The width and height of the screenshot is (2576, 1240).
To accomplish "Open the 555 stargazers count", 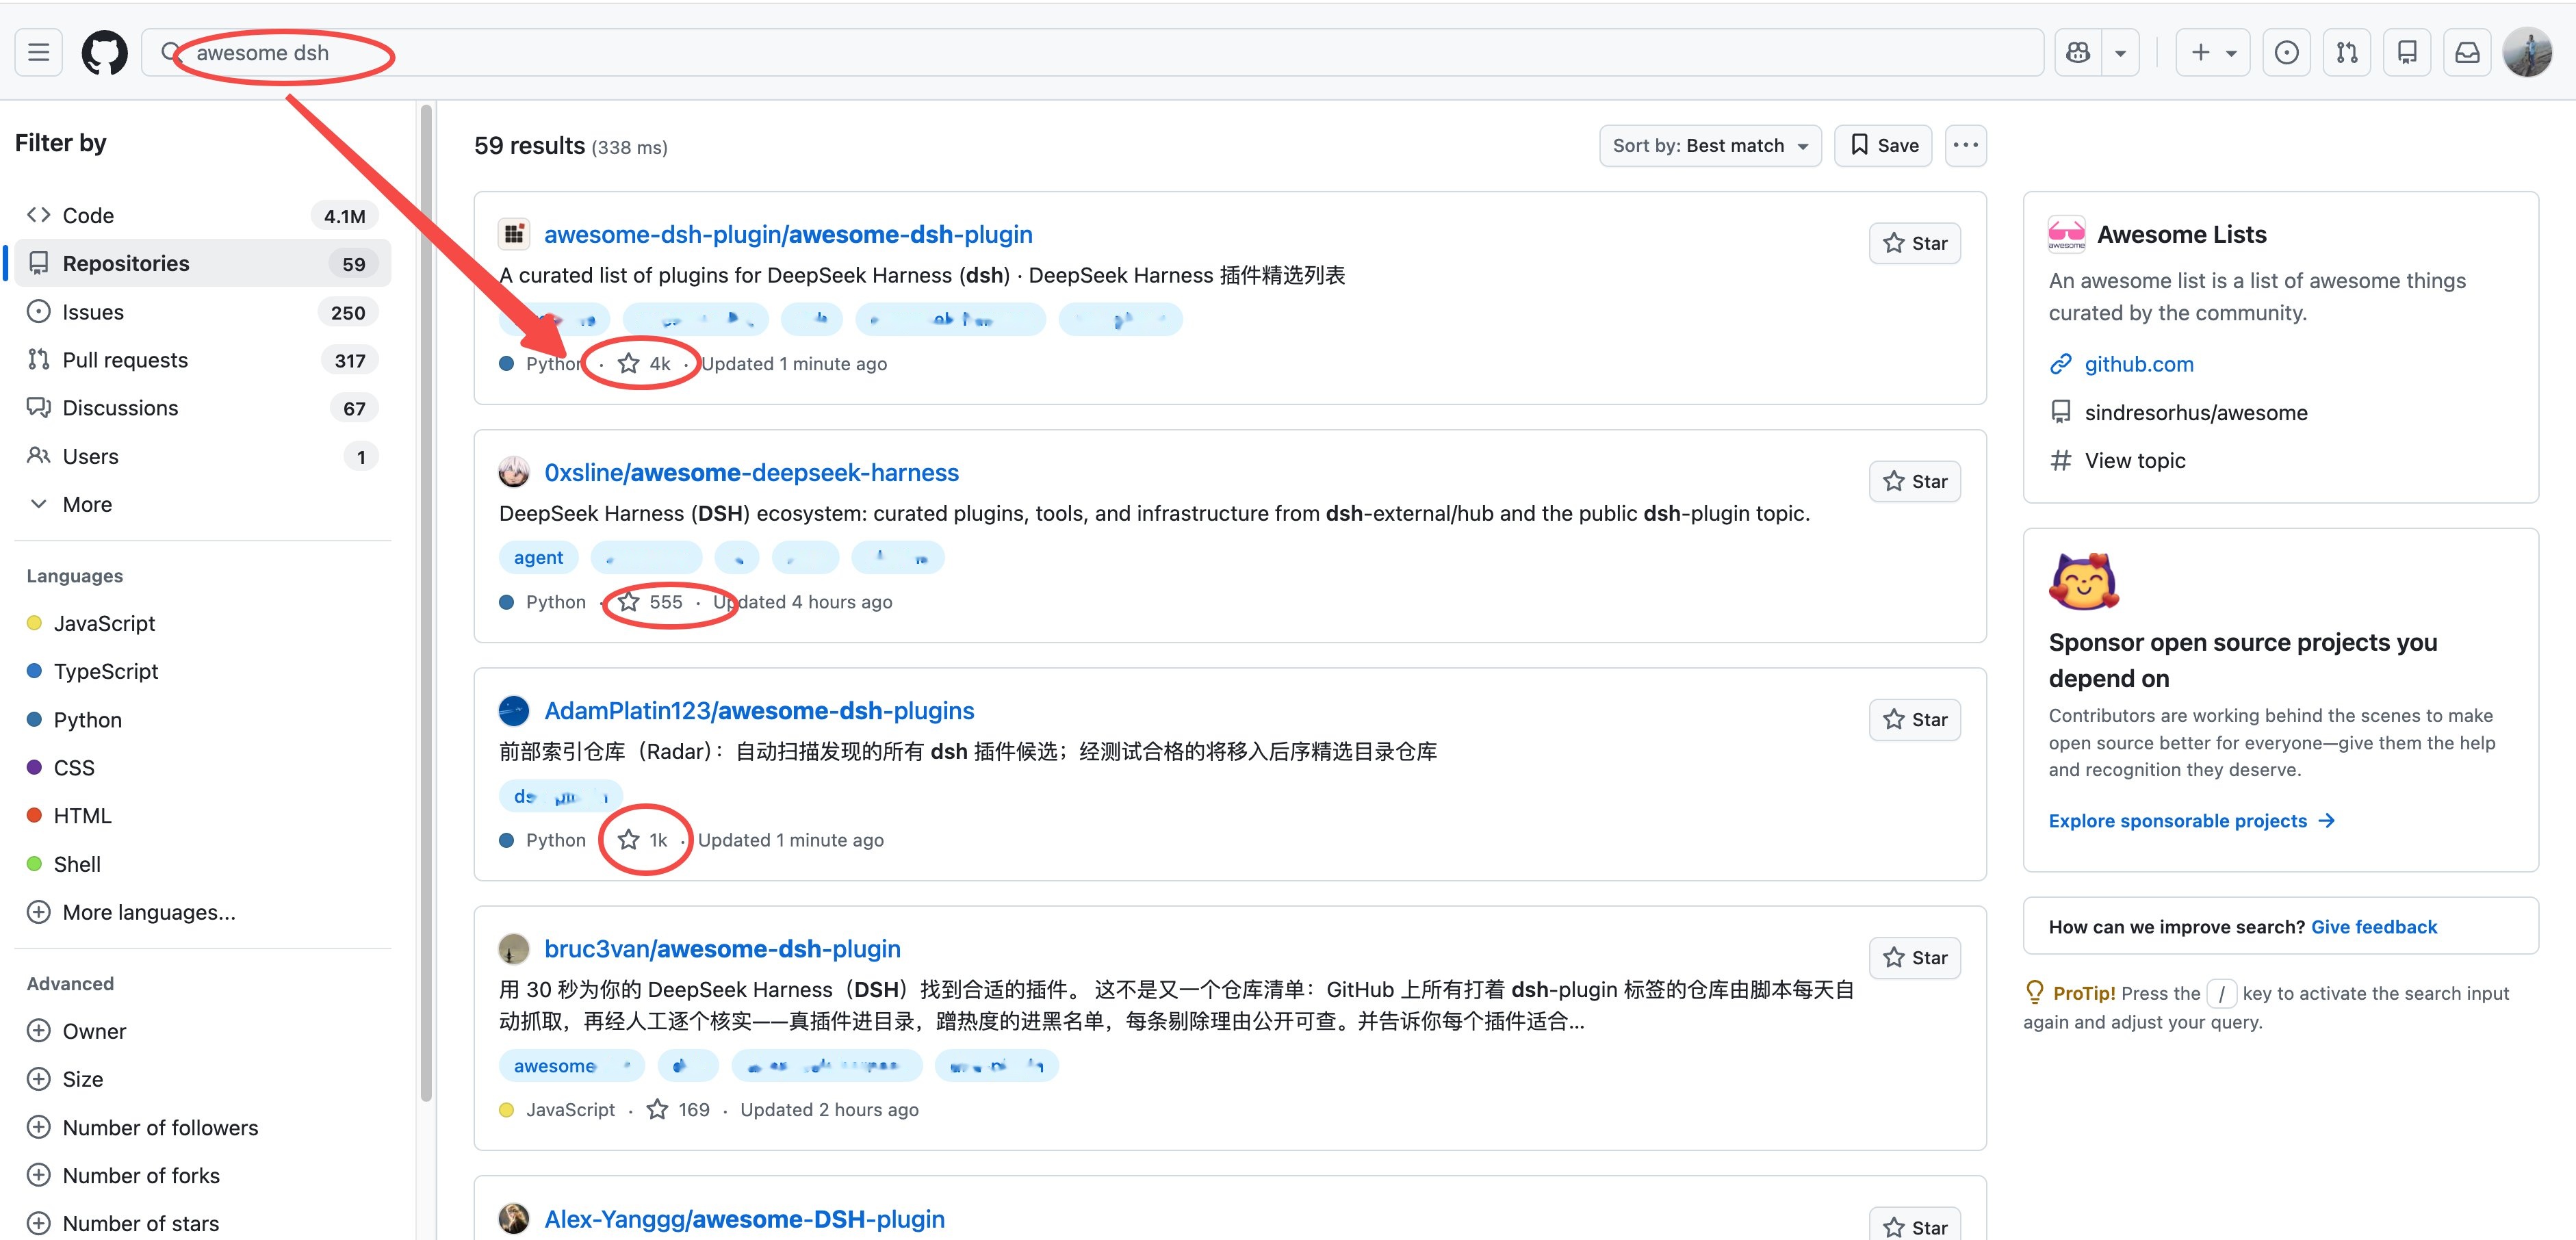I will (650, 601).
